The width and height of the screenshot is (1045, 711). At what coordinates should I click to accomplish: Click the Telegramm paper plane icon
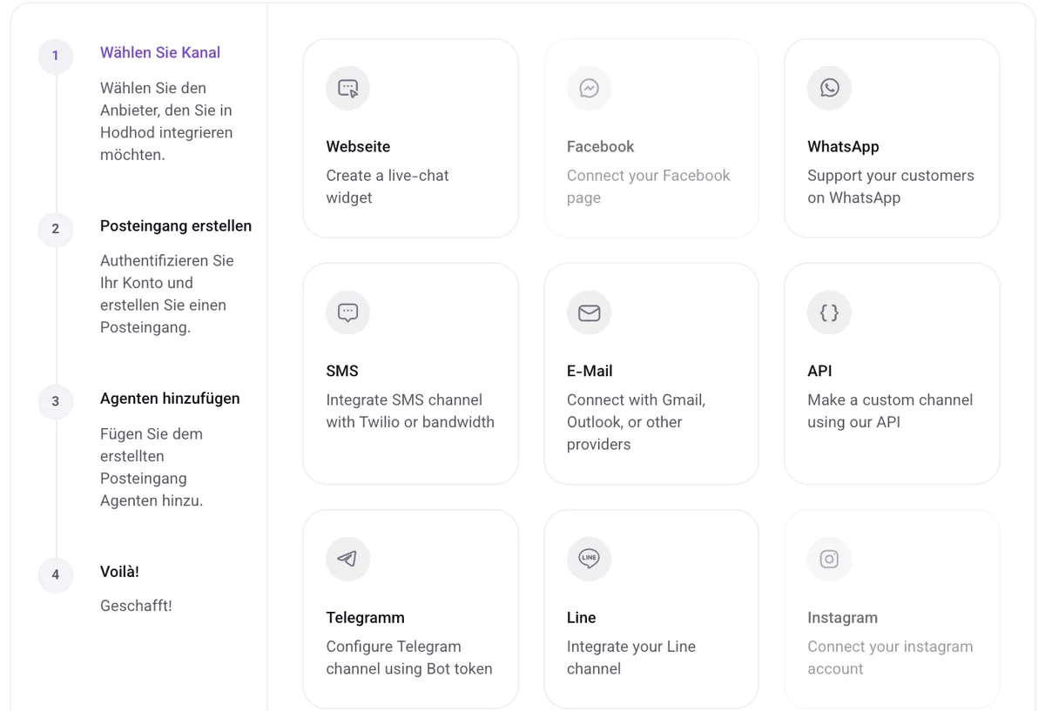[x=348, y=559]
